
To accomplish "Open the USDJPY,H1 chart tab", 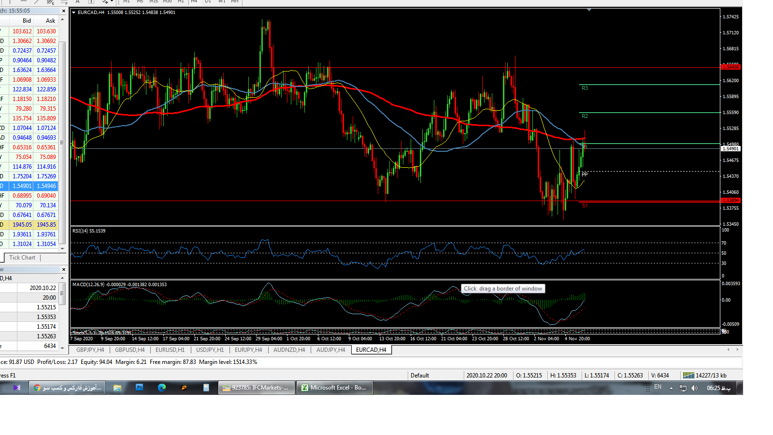I will (x=210, y=350).
